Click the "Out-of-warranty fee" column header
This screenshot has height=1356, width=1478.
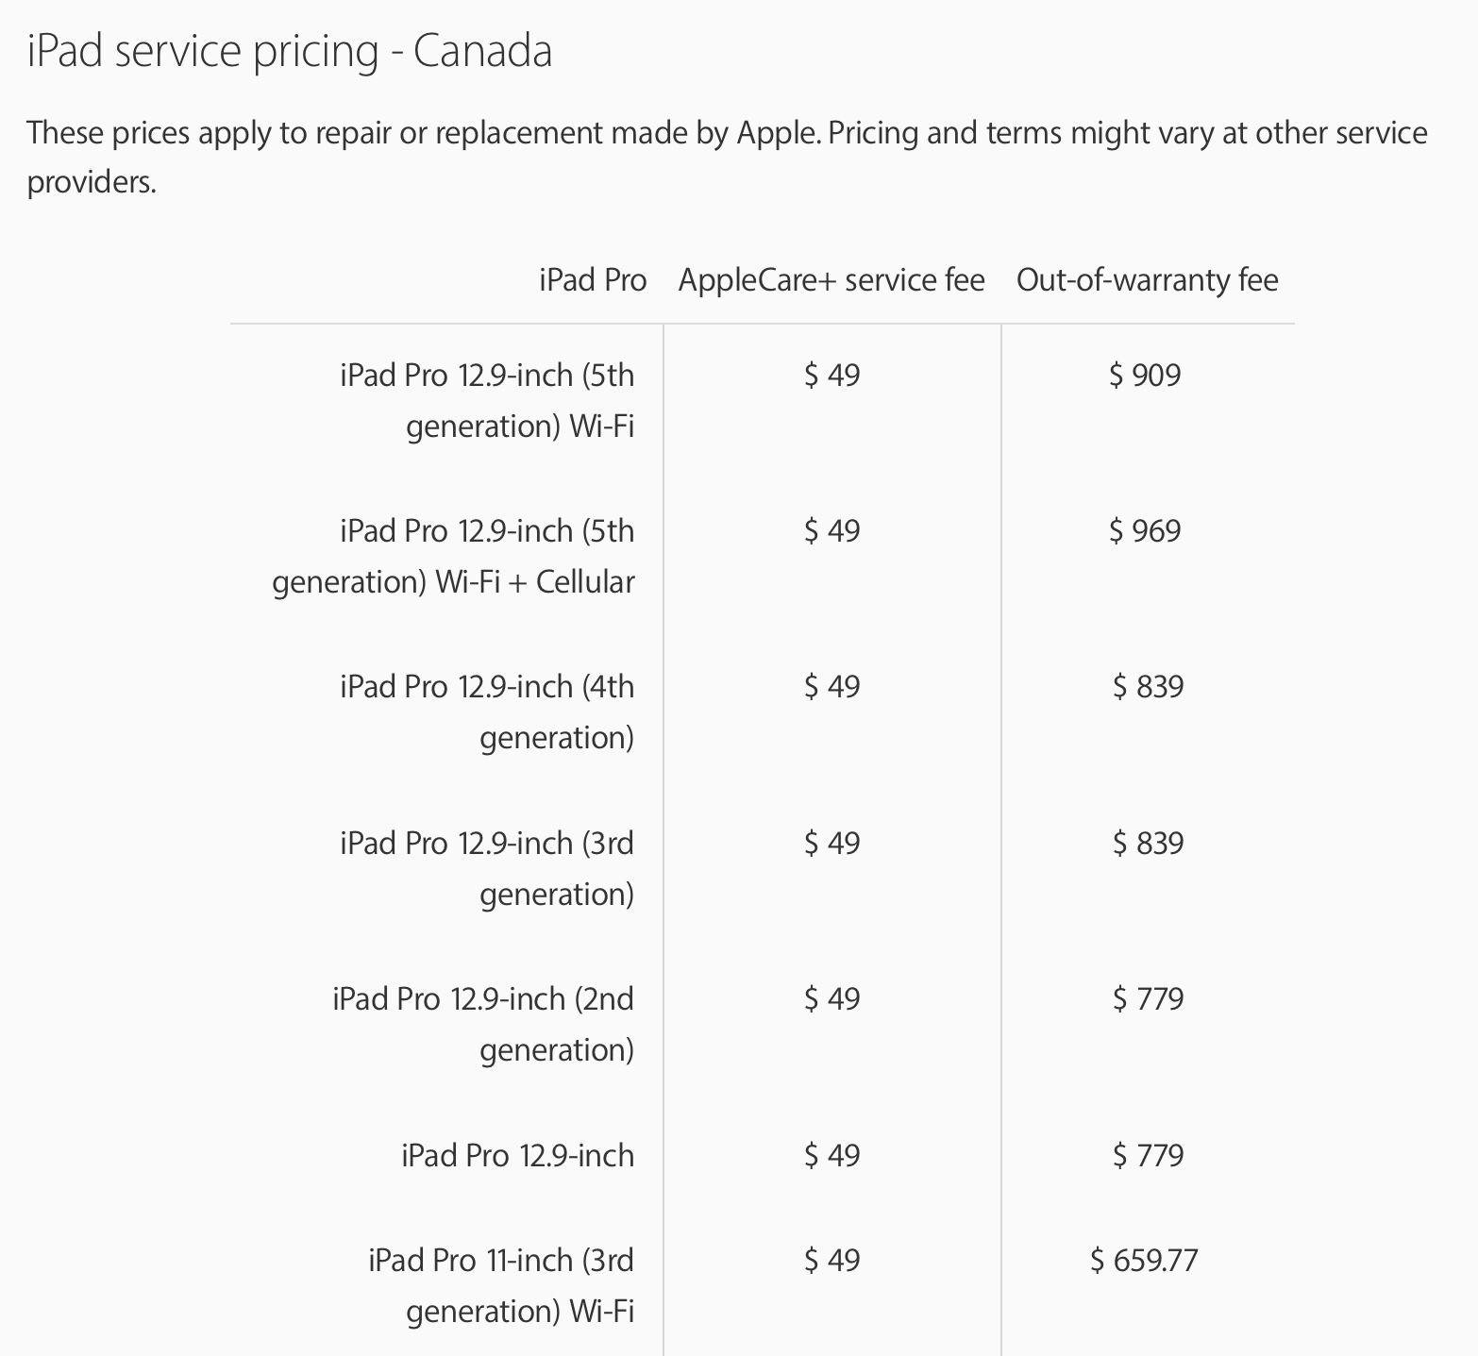point(1147,280)
